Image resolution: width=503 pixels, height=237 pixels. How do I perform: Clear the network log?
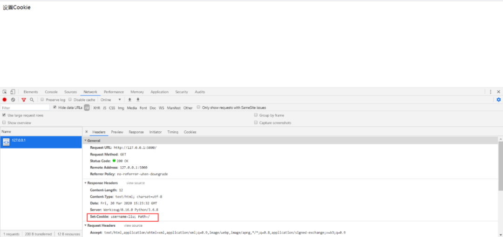coord(13,100)
